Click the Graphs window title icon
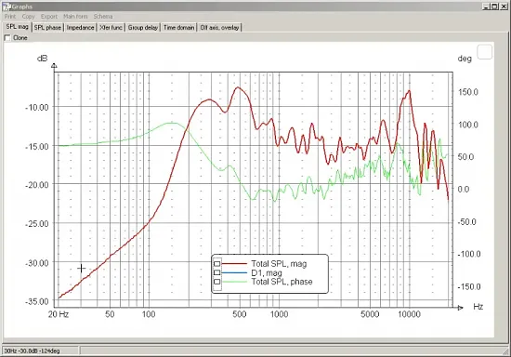Screen dimensions: 511x357 [x=7, y=7]
